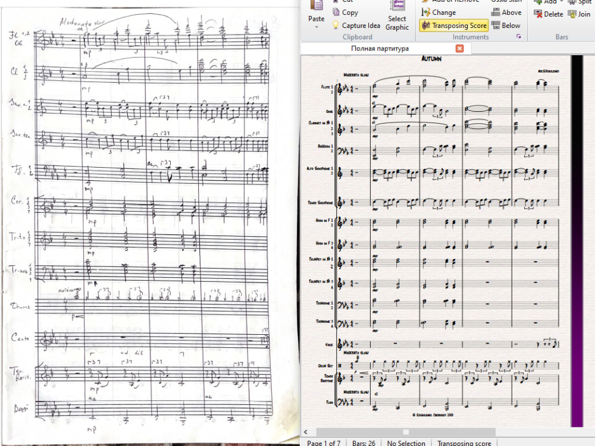Click the Transposing score status text
Screen dimensions: 595x446
point(464,442)
